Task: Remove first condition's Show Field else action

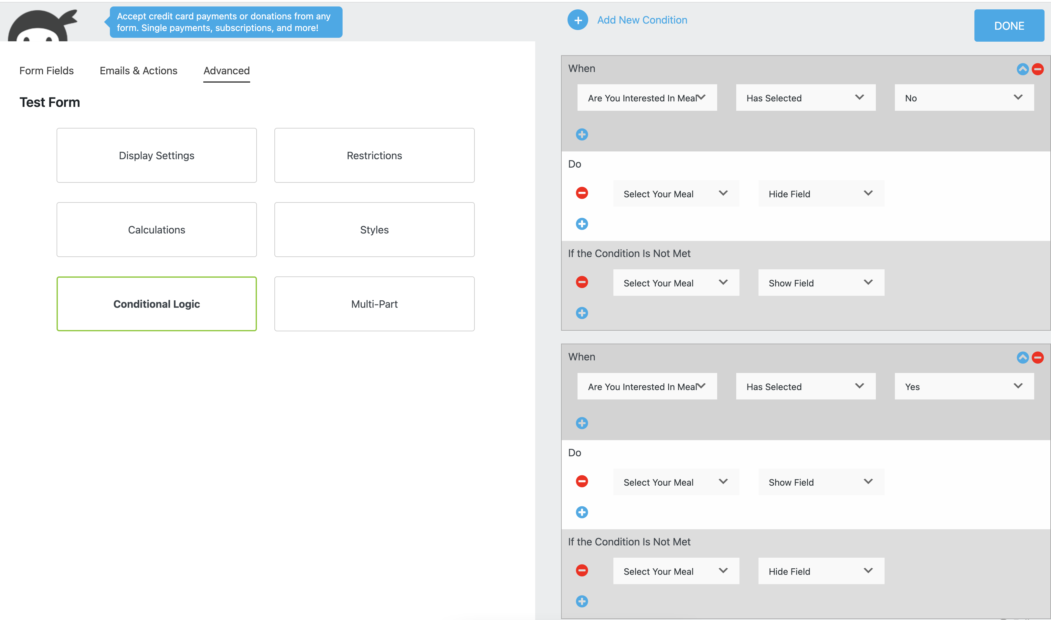Action: [x=581, y=283]
